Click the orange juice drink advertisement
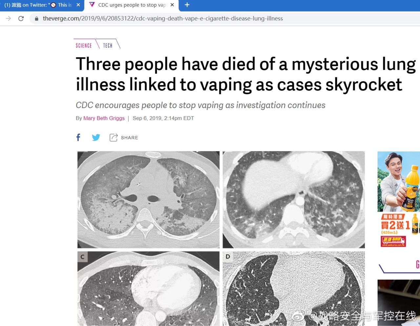 [x=399, y=199]
